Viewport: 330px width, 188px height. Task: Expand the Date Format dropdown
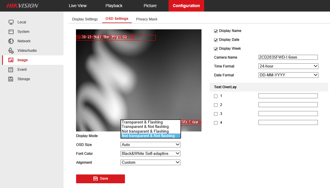point(288,75)
